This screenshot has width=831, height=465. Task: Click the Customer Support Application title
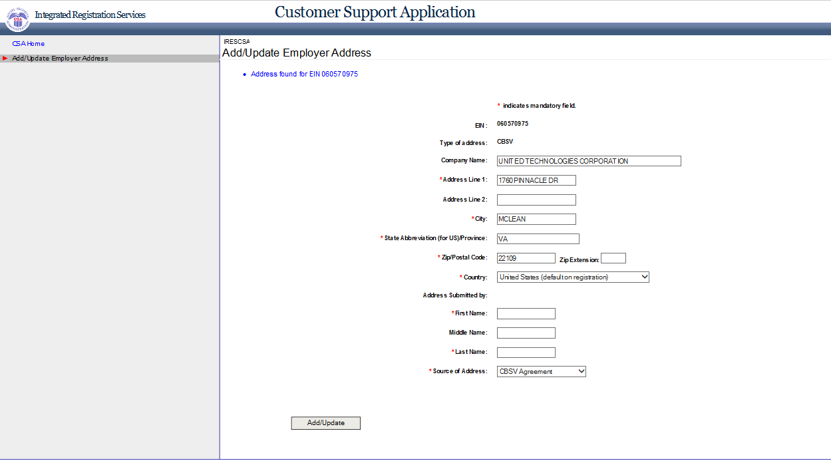[x=375, y=12]
